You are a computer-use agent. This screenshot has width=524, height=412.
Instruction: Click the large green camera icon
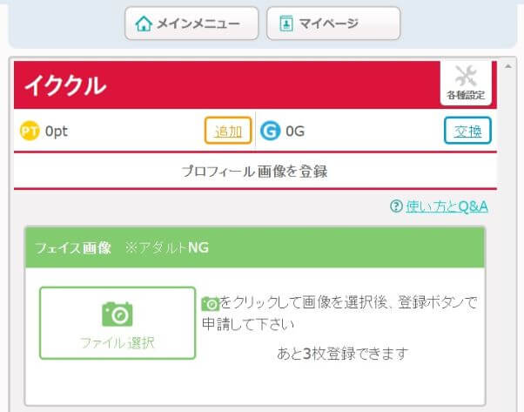point(118,314)
